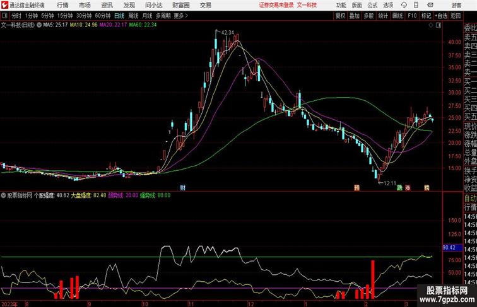Switch to 分时 period tab

(x=16, y=16)
